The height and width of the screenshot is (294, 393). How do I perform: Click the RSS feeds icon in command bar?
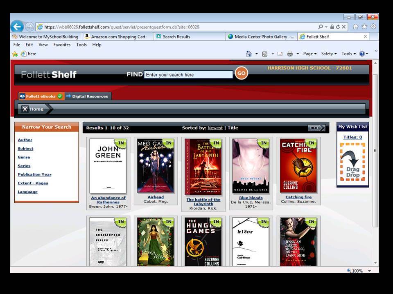pos(265,54)
